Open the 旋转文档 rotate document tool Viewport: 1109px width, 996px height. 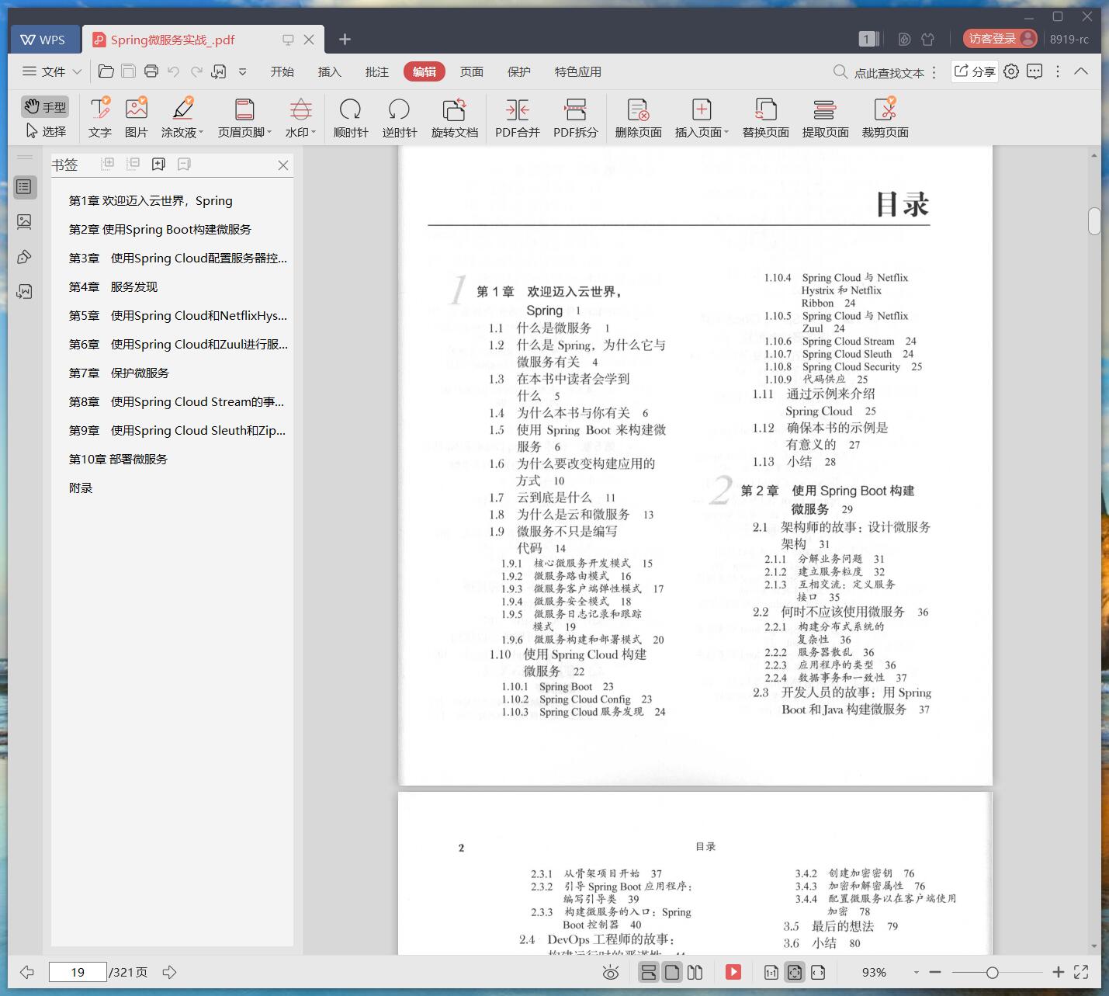click(x=455, y=117)
